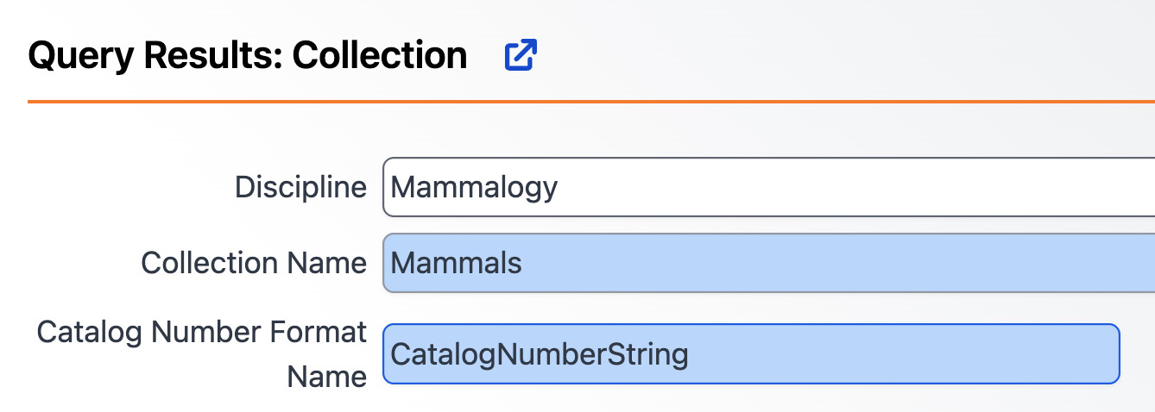Click the wrapped Name line of label
Screen dimensions: 1155x412
(x=326, y=377)
